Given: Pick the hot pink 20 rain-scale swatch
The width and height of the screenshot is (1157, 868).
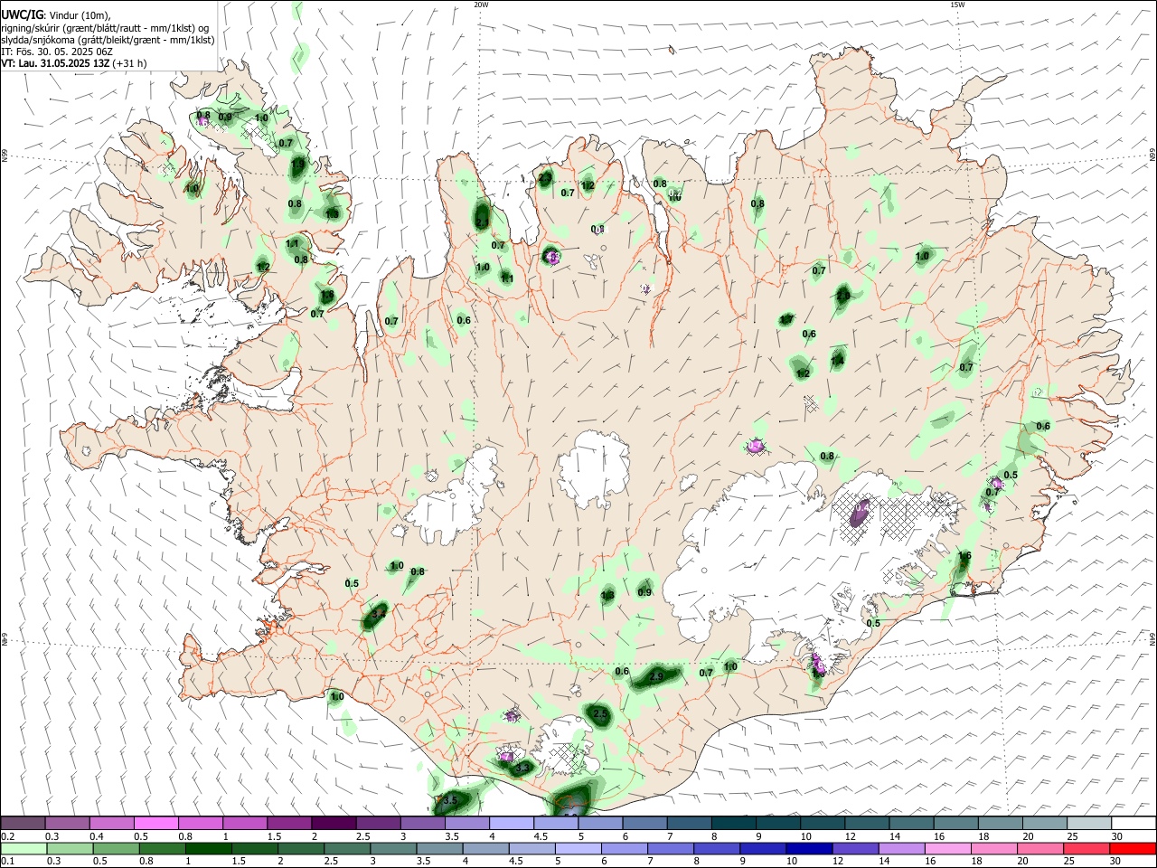Looking at the screenshot, I should coord(1040,848).
